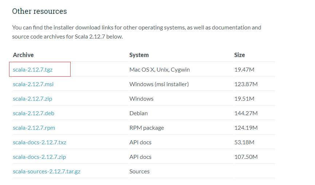Click the "Mac OS X, Unix, Cygwin" cell
315x185 pixels.
(x=160, y=69)
